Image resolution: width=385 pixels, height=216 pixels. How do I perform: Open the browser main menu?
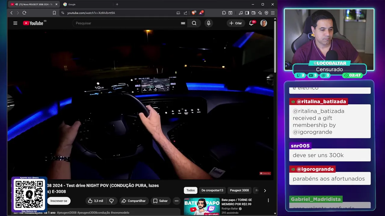point(273,13)
